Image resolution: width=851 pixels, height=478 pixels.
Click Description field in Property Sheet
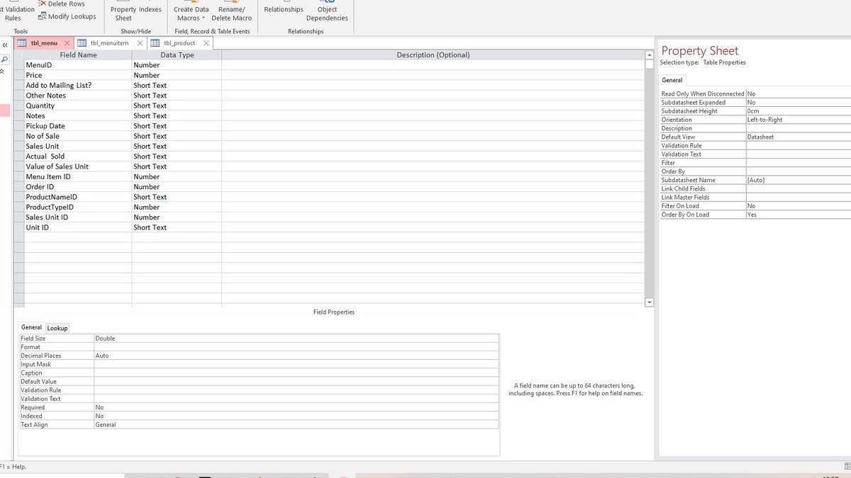[798, 128]
